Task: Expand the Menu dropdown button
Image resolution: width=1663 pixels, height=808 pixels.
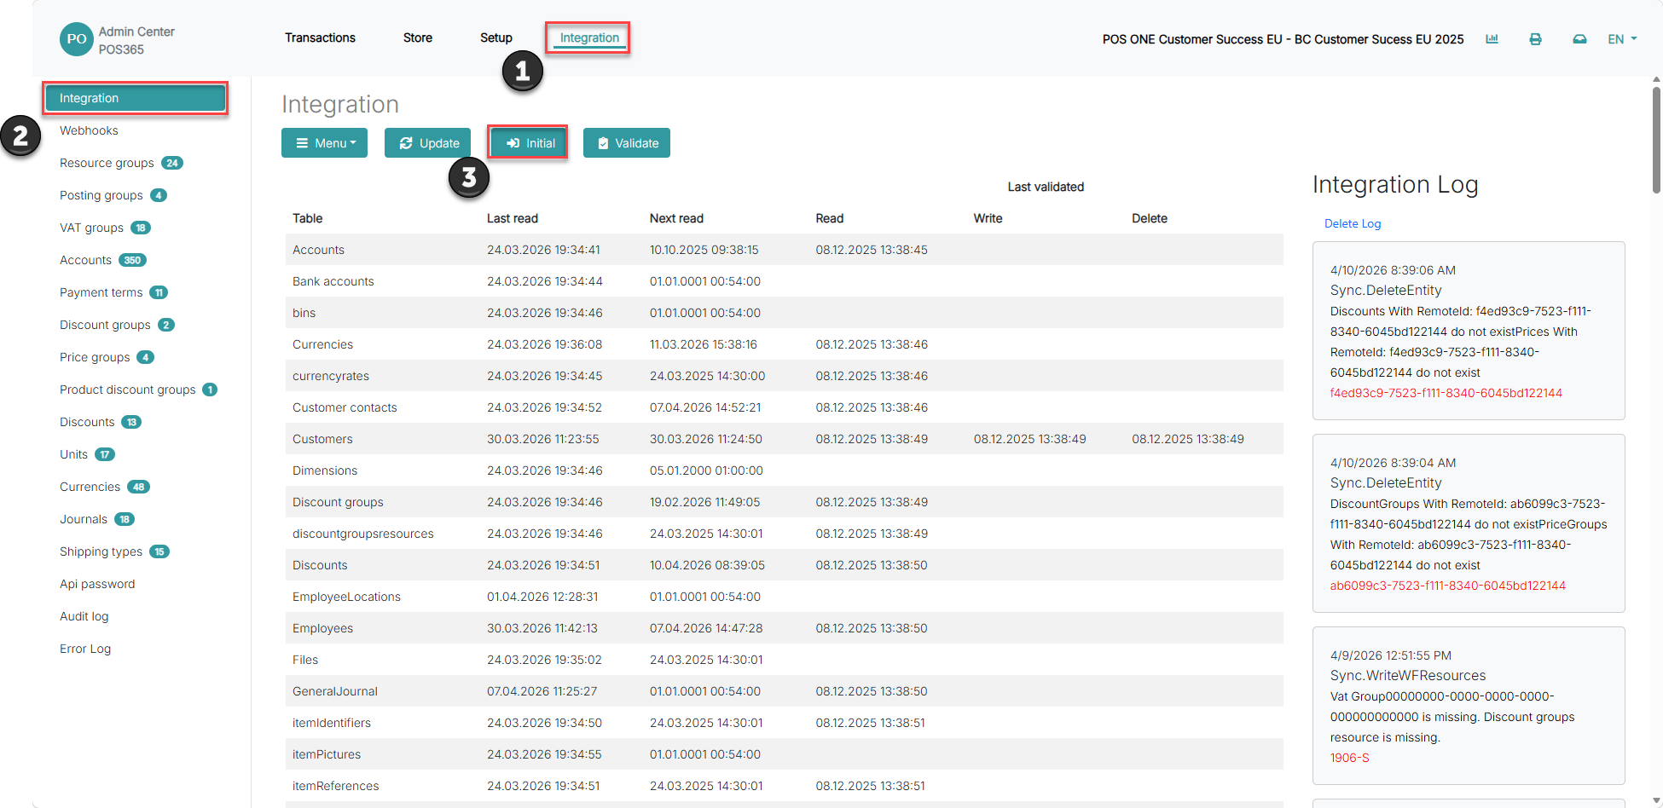Action: click(x=324, y=143)
